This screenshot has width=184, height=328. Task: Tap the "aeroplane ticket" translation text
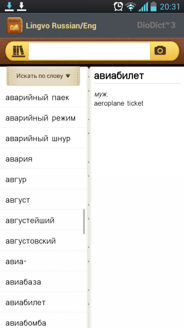[x=119, y=103]
